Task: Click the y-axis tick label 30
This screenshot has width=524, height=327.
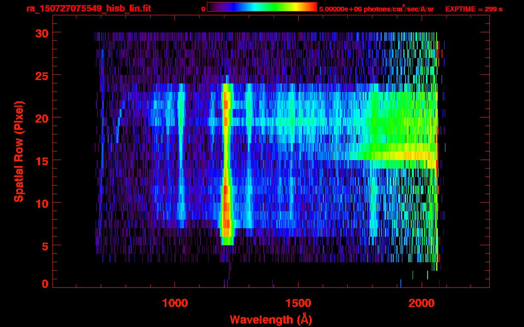Action: [41, 33]
